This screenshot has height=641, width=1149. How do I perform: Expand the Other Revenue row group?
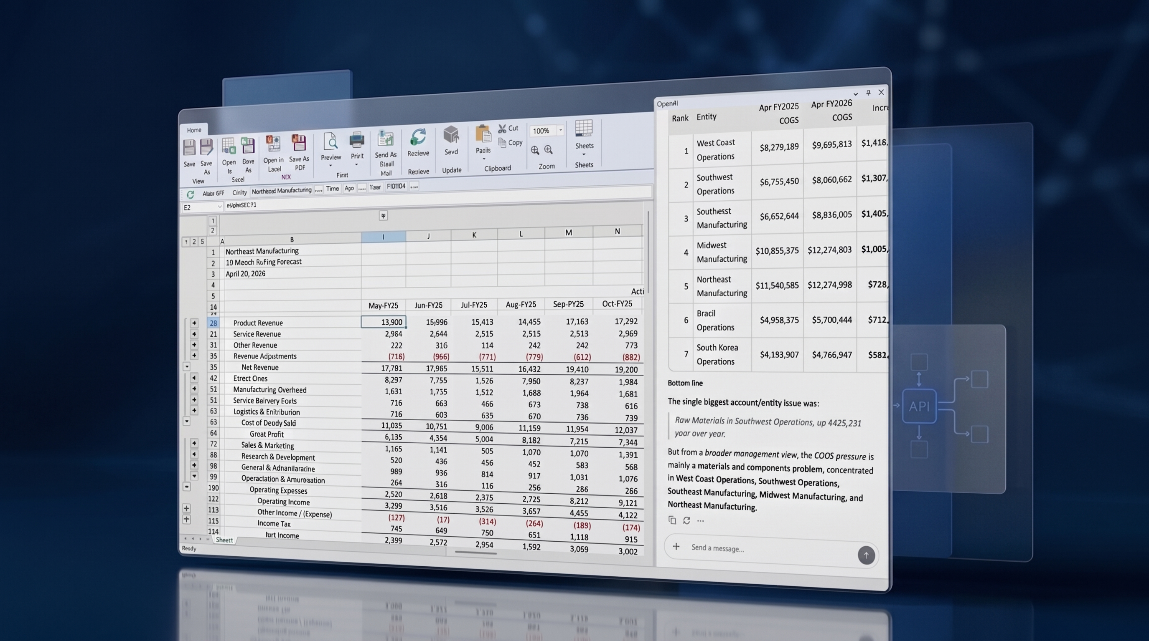(194, 344)
